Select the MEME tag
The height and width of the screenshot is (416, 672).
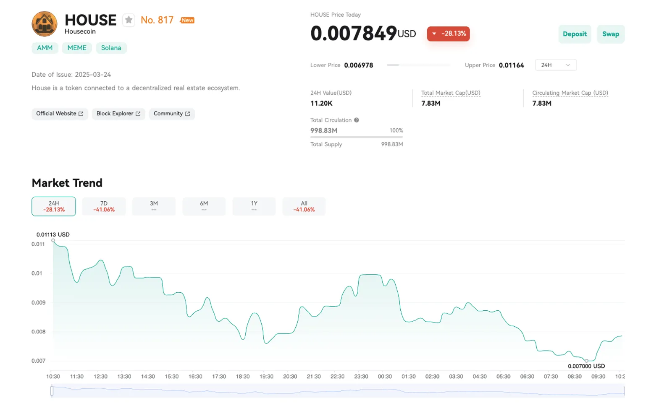[x=77, y=48]
